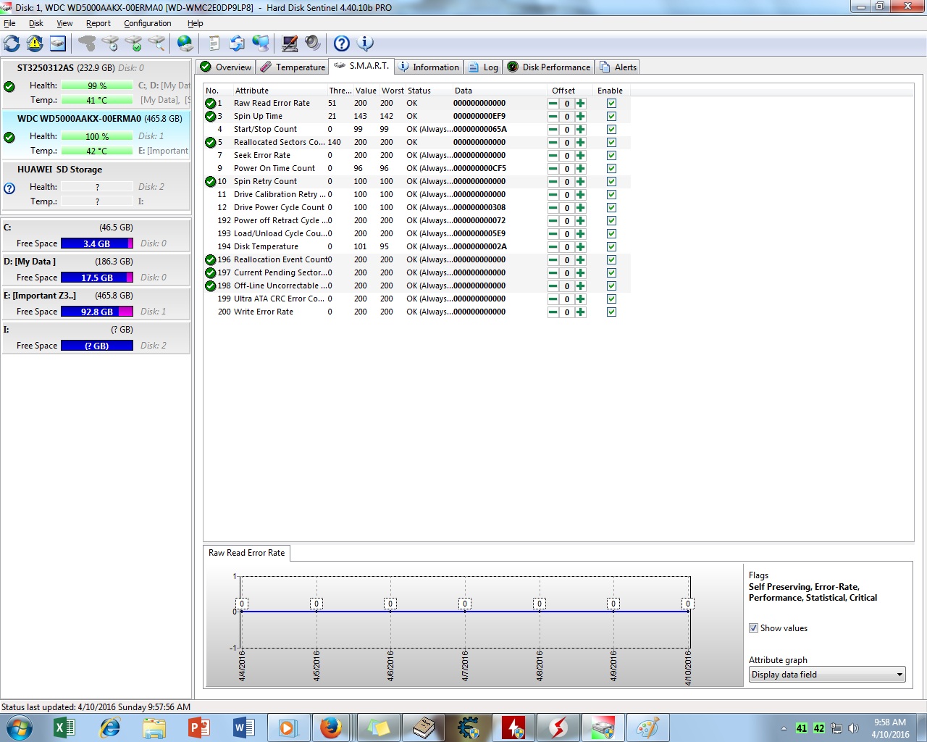This screenshot has width=927, height=742.
Task: Show hidden icons in the system tray
Action: pos(784,728)
